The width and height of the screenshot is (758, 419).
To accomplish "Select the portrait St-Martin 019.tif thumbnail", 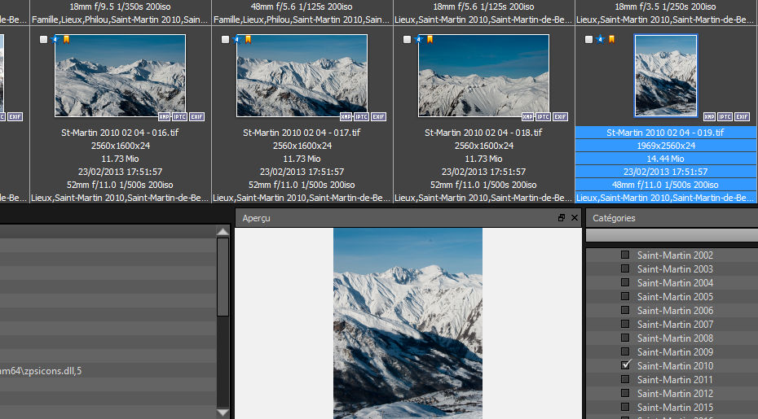I will [x=666, y=76].
